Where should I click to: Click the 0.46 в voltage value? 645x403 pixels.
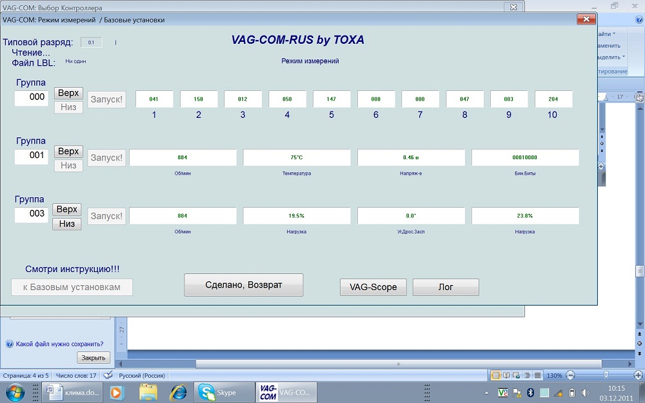[411, 157]
